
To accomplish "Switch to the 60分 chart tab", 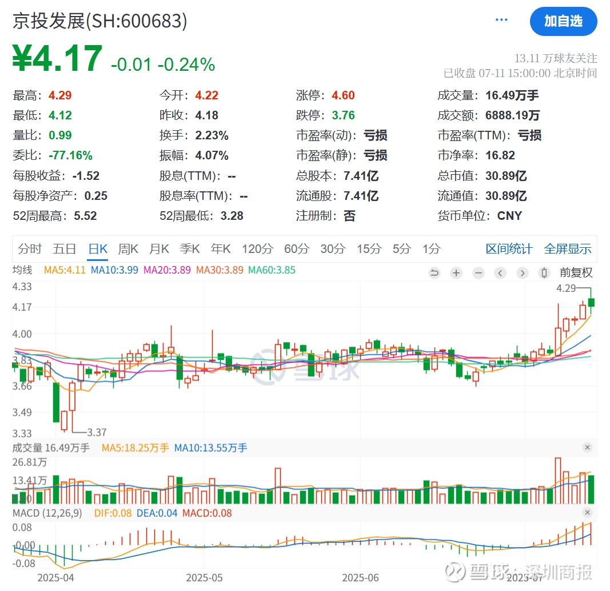I will [x=297, y=249].
